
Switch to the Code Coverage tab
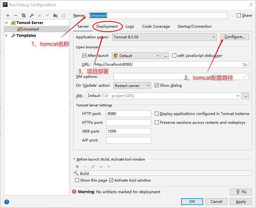156,26
